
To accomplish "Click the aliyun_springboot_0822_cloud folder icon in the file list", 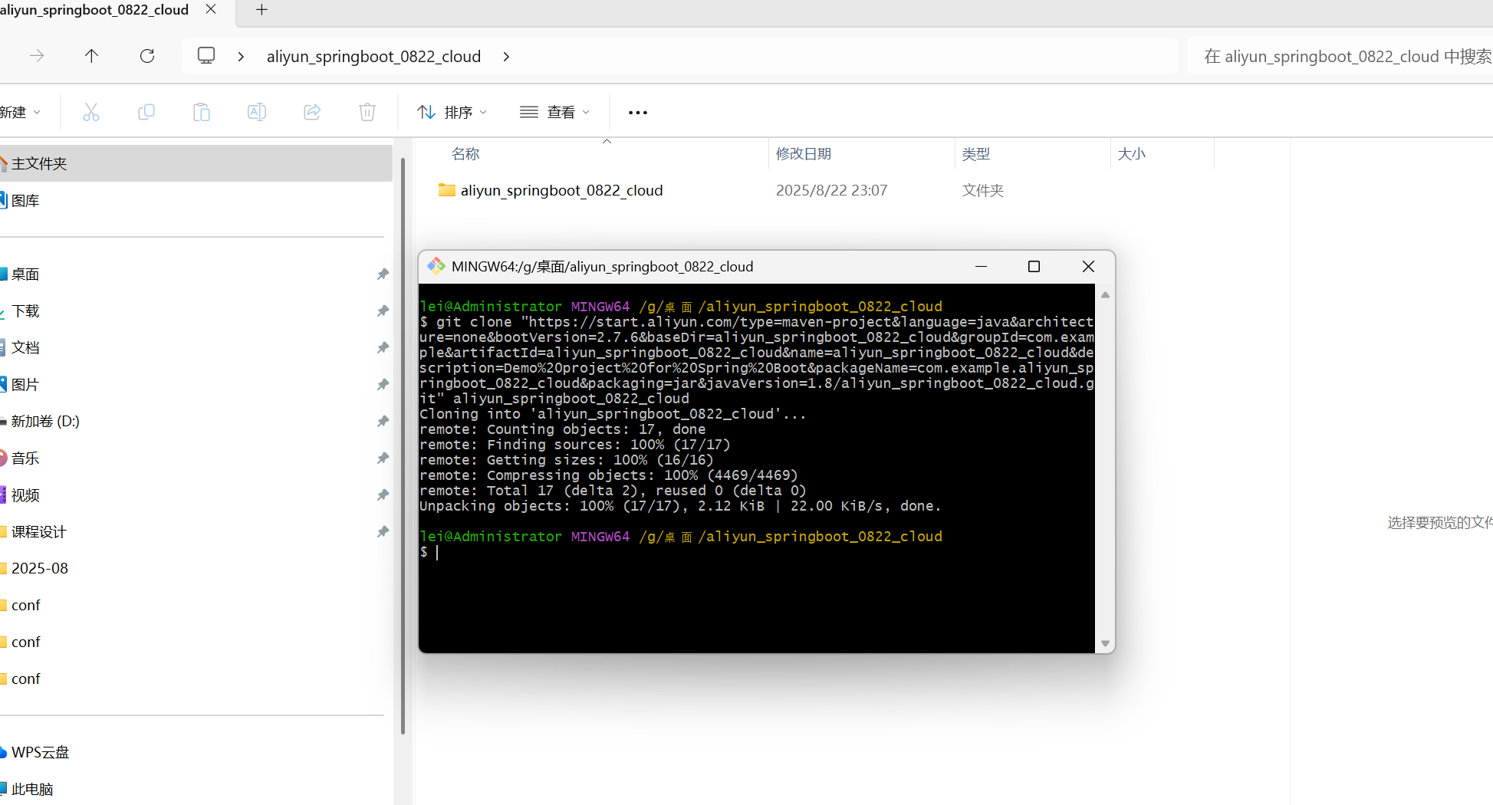I will [447, 189].
